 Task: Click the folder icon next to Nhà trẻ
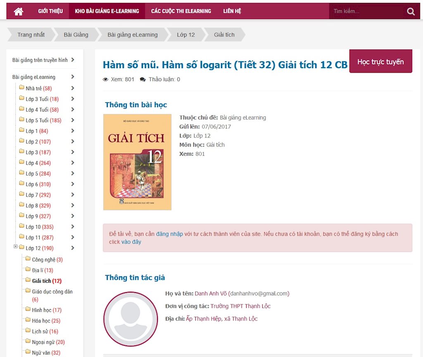click(x=22, y=88)
